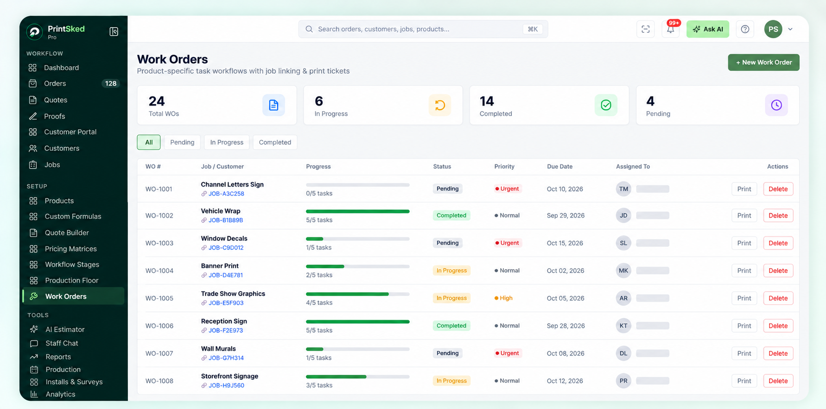Focus the search orders input field

(423, 29)
